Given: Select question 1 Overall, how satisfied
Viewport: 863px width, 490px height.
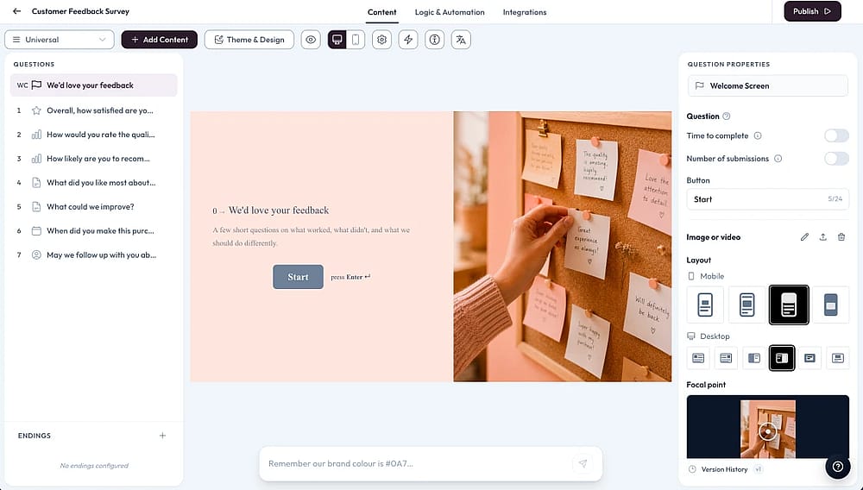Looking at the screenshot, I should pos(93,110).
